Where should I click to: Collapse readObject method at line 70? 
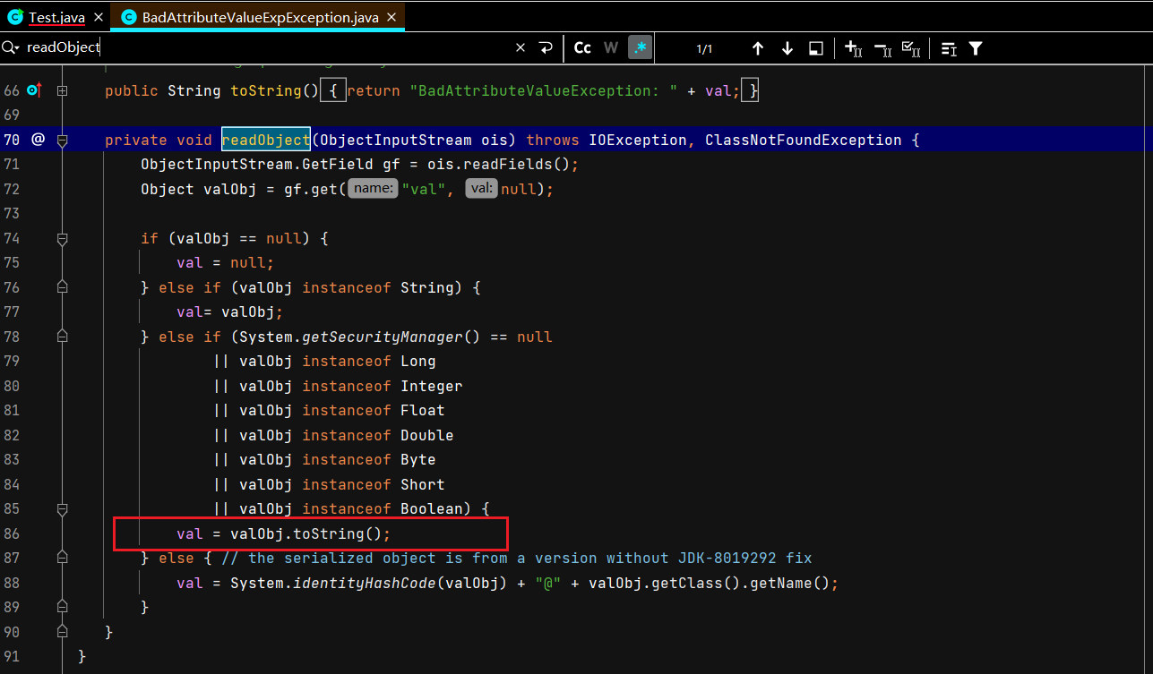pyautogui.click(x=62, y=140)
